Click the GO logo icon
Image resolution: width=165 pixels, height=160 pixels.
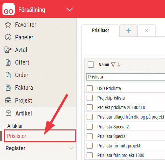tap(9, 9)
